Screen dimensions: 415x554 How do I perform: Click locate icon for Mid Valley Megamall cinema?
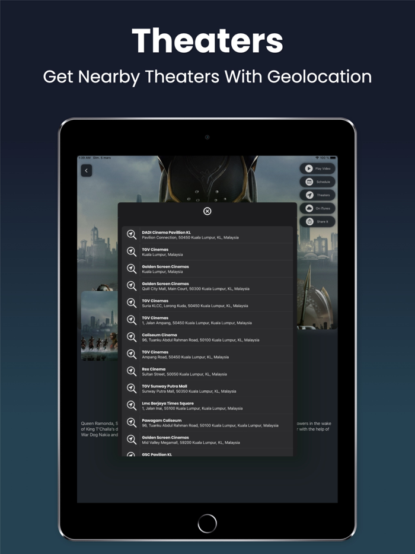[132, 440]
